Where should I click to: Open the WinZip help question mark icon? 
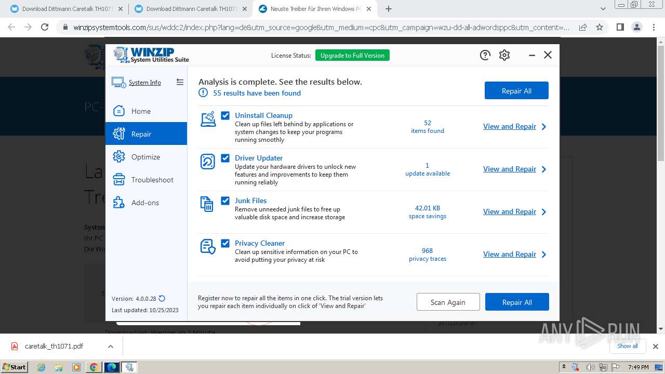click(x=485, y=55)
